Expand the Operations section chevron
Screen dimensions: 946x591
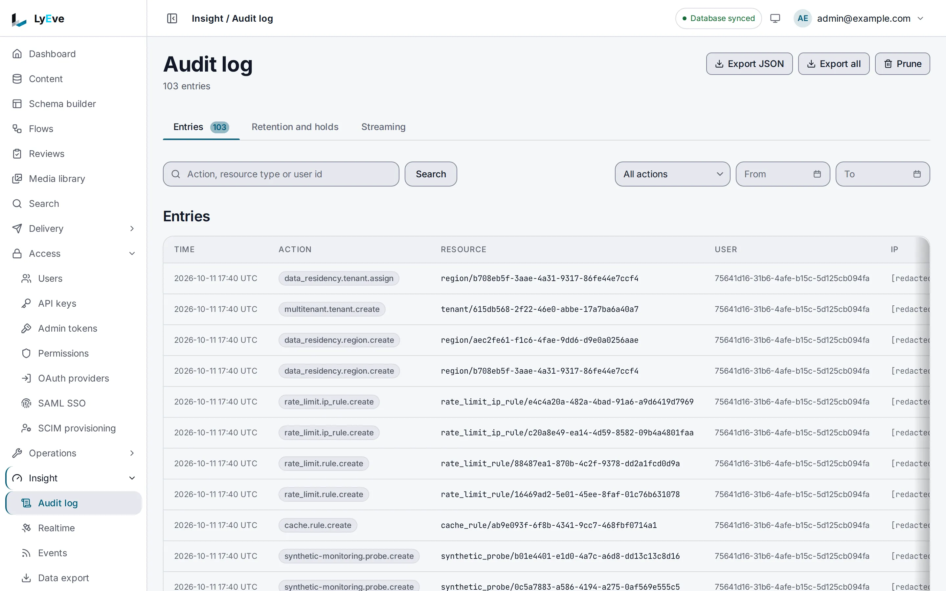(x=132, y=453)
